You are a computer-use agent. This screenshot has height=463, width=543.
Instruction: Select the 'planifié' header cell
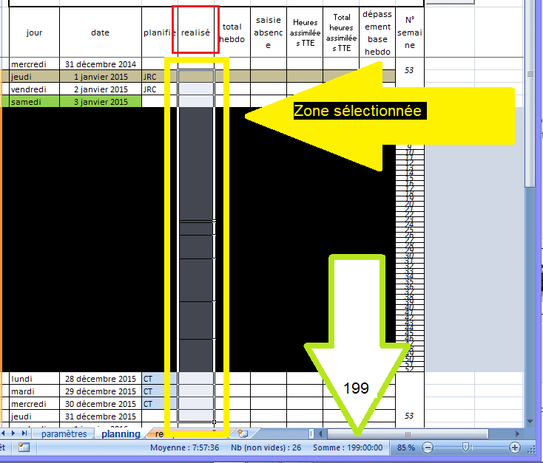point(160,32)
